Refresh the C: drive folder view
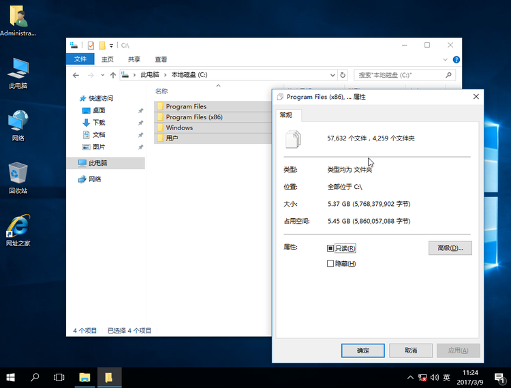Image resolution: width=511 pixels, height=388 pixels. [x=343, y=75]
